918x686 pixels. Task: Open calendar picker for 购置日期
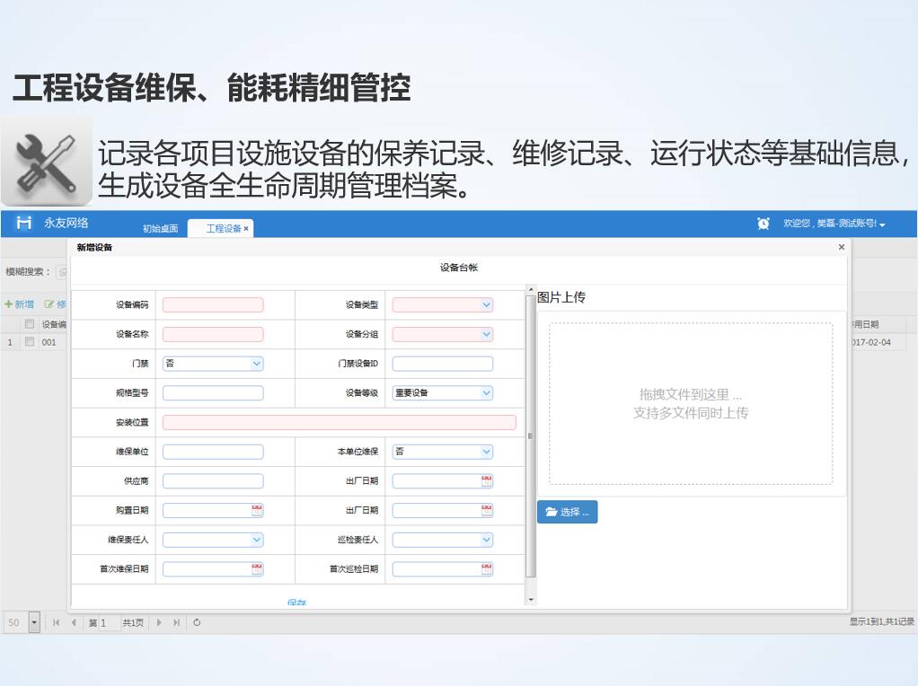coord(257,511)
